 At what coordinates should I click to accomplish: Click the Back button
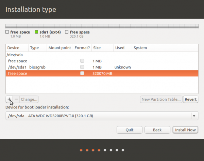(x=157, y=130)
